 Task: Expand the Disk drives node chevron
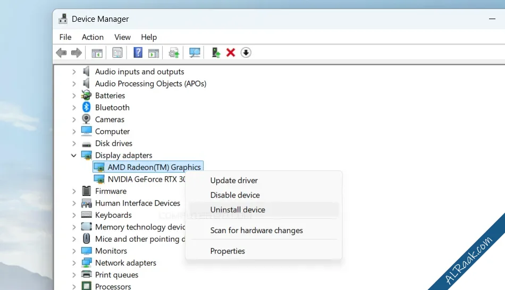[74, 143]
